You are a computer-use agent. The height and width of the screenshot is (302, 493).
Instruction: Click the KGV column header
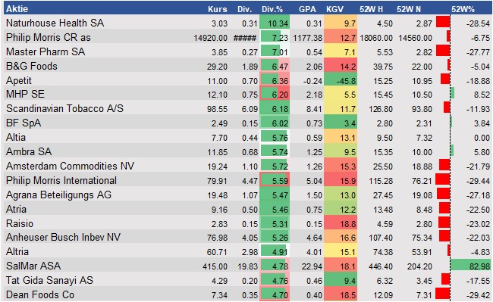tap(334, 9)
